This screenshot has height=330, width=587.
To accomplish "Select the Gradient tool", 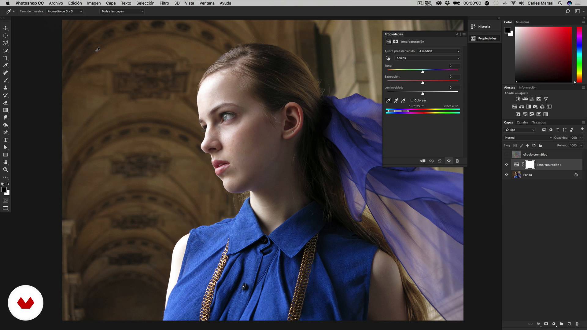I will (6, 110).
